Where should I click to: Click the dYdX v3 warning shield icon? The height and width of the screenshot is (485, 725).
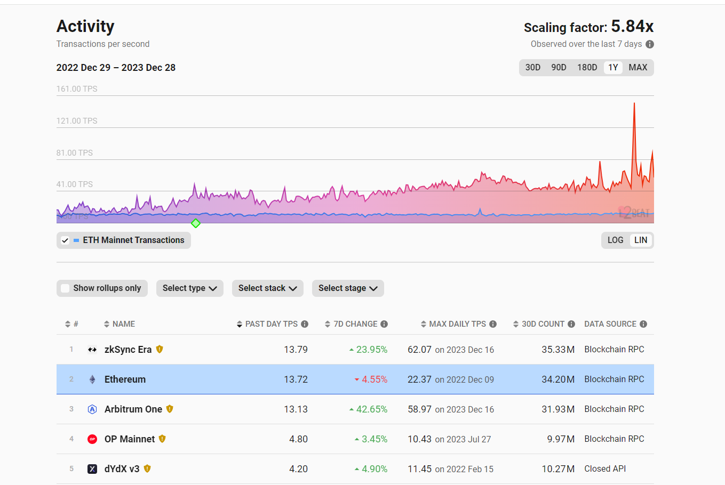tap(147, 468)
